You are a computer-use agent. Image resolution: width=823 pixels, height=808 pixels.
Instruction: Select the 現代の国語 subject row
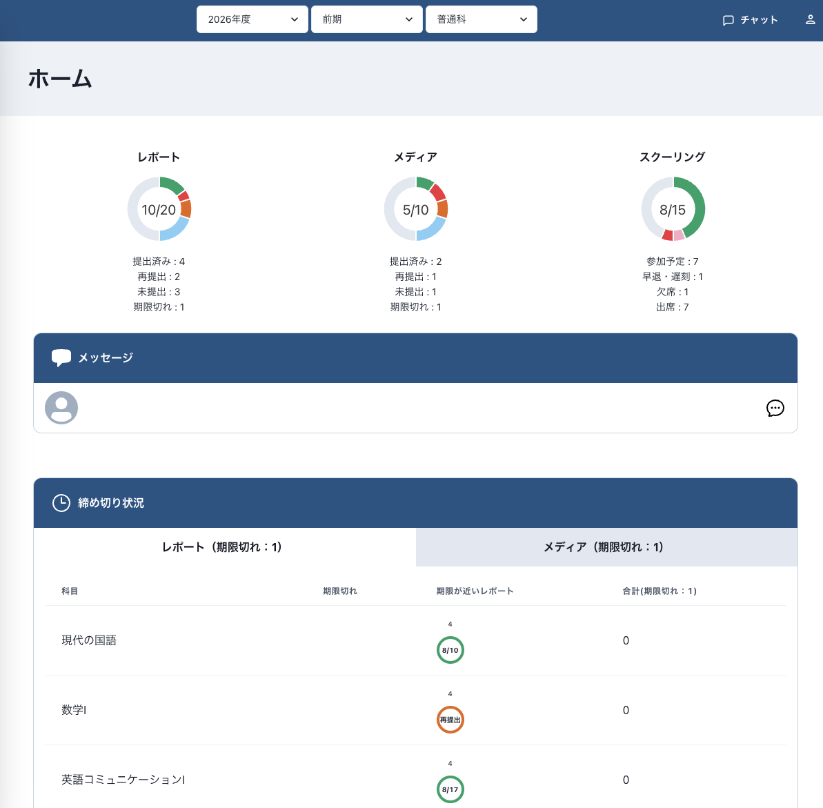click(x=416, y=640)
